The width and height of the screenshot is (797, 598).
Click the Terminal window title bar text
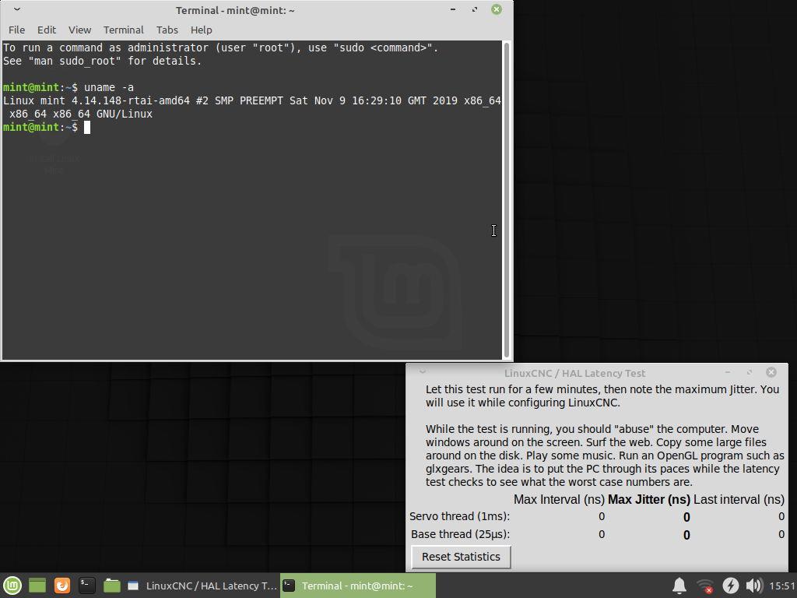coord(235,10)
